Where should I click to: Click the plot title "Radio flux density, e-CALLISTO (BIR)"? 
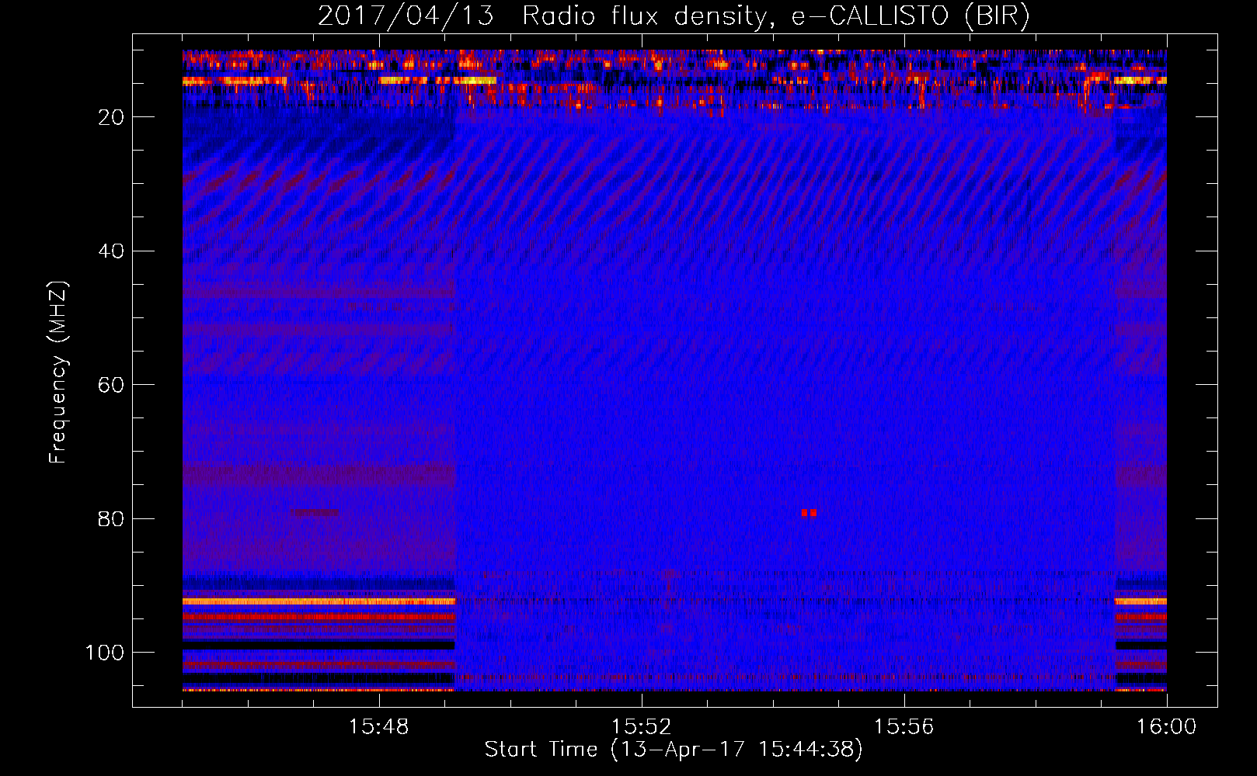click(775, 16)
